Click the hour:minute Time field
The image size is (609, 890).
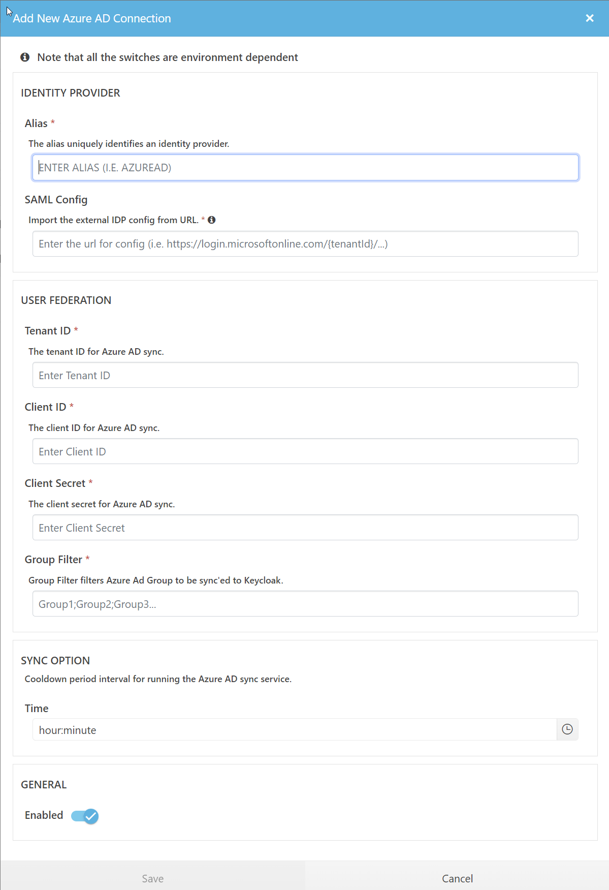295,730
